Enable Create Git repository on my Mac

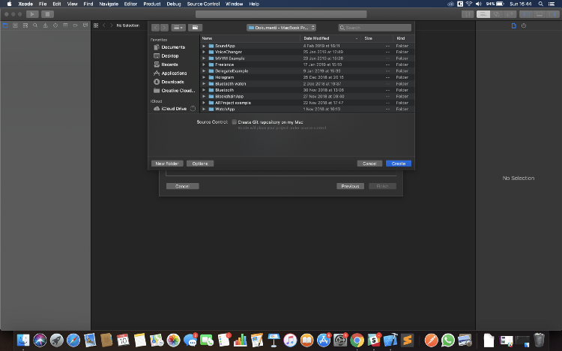[234, 122]
